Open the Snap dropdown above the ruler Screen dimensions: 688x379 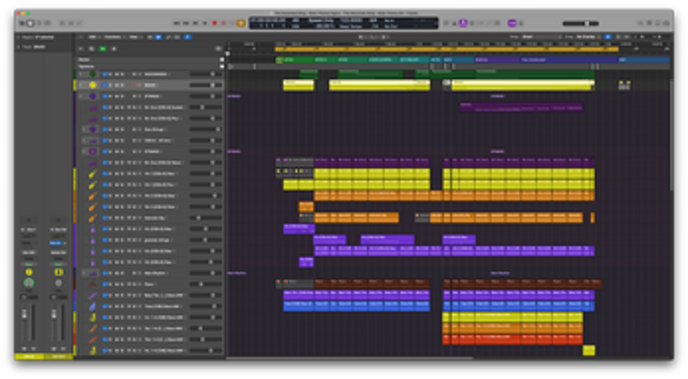coord(542,37)
